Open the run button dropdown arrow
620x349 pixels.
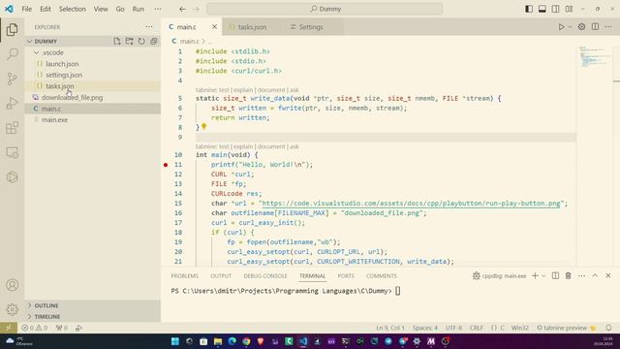(x=570, y=27)
